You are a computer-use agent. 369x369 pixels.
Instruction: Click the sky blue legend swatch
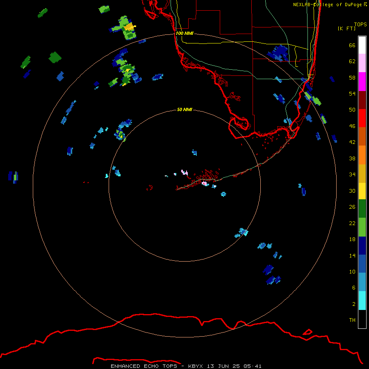(362, 282)
